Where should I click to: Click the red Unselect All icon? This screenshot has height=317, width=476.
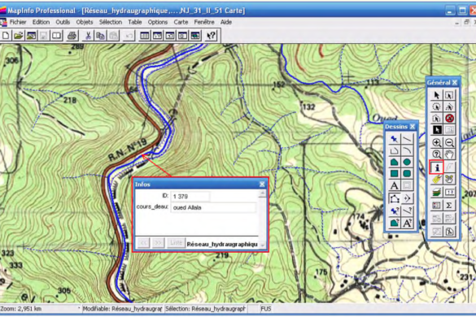click(449, 119)
